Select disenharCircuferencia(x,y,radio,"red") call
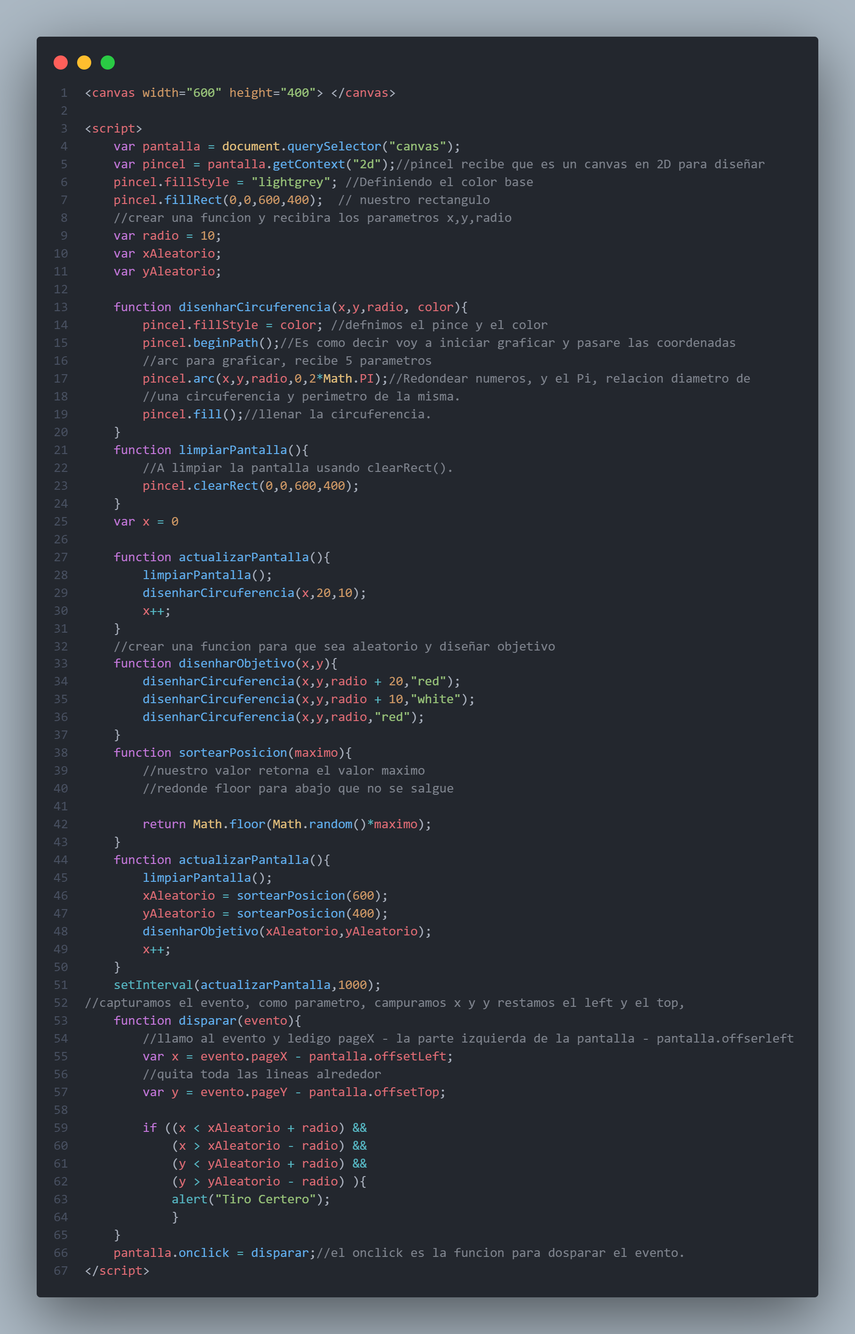Viewport: 855px width, 1334px height. pos(283,716)
